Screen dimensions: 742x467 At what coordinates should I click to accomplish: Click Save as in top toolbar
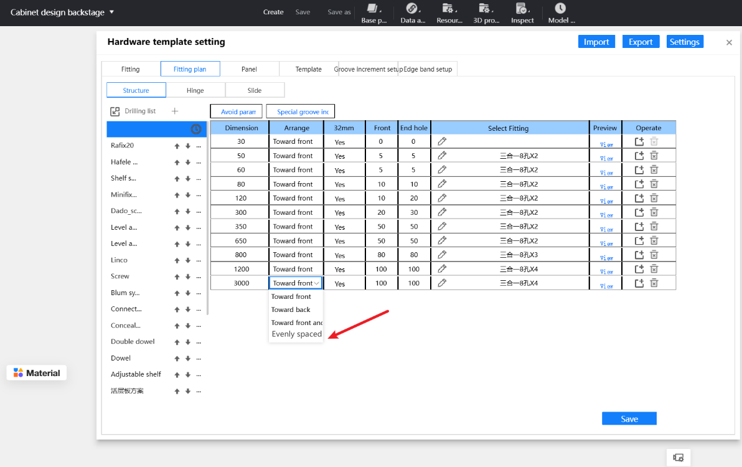pyautogui.click(x=339, y=12)
